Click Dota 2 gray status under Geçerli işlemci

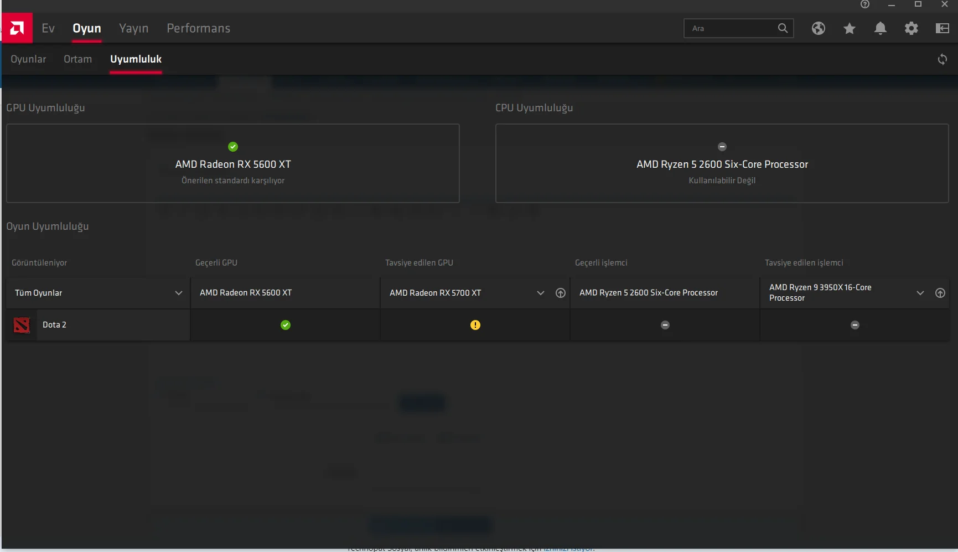665,325
